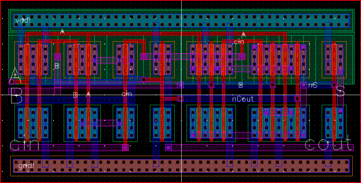Pick the magenta cout wire along the bottom
Image resolution: width=361 pixels, height=183 pixels.
coord(259,148)
